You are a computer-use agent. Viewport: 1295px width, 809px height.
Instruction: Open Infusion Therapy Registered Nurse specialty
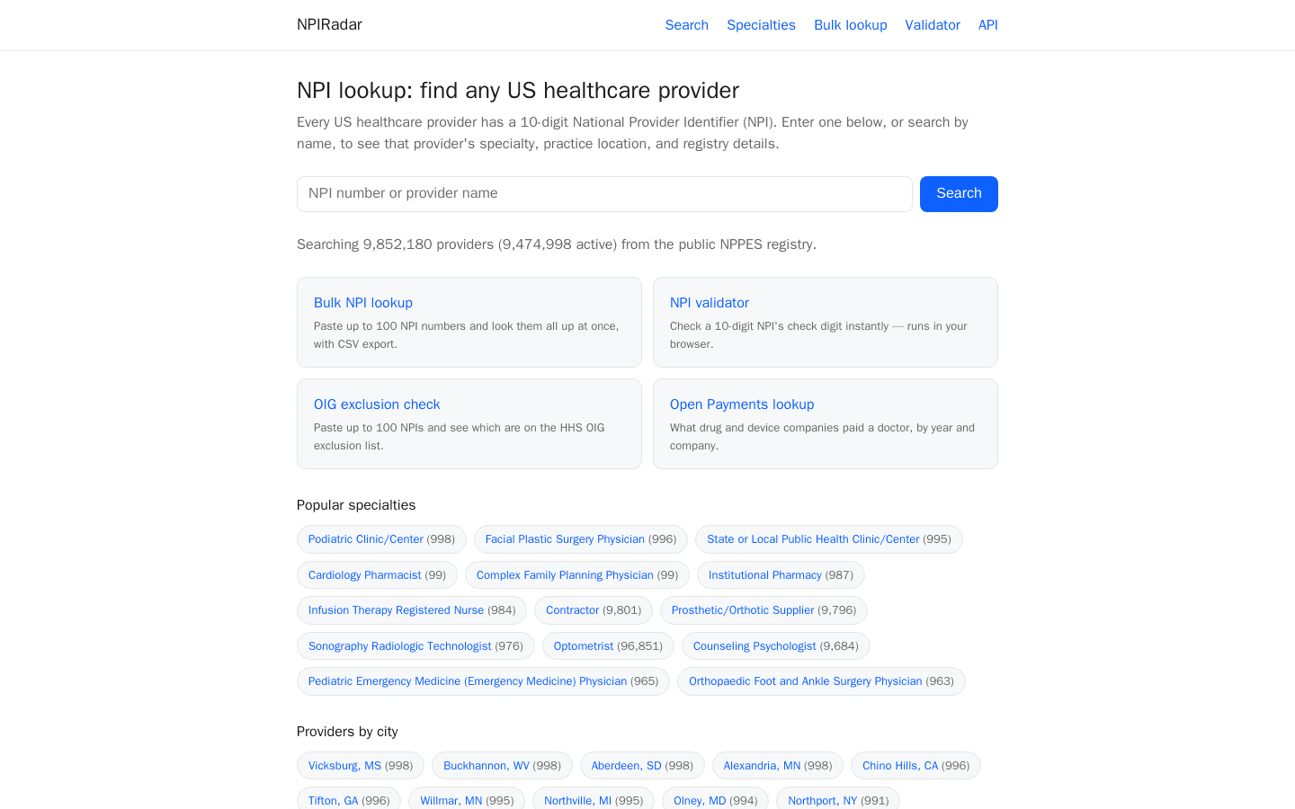[x=412, y=610]
